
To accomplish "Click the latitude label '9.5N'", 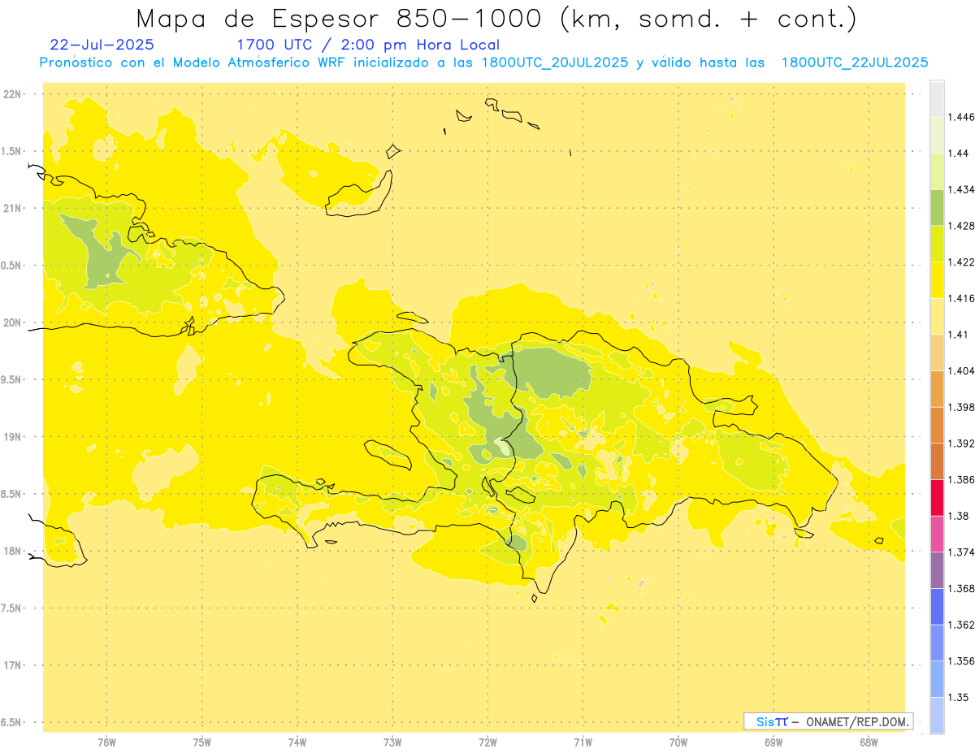I will (11, 379).
